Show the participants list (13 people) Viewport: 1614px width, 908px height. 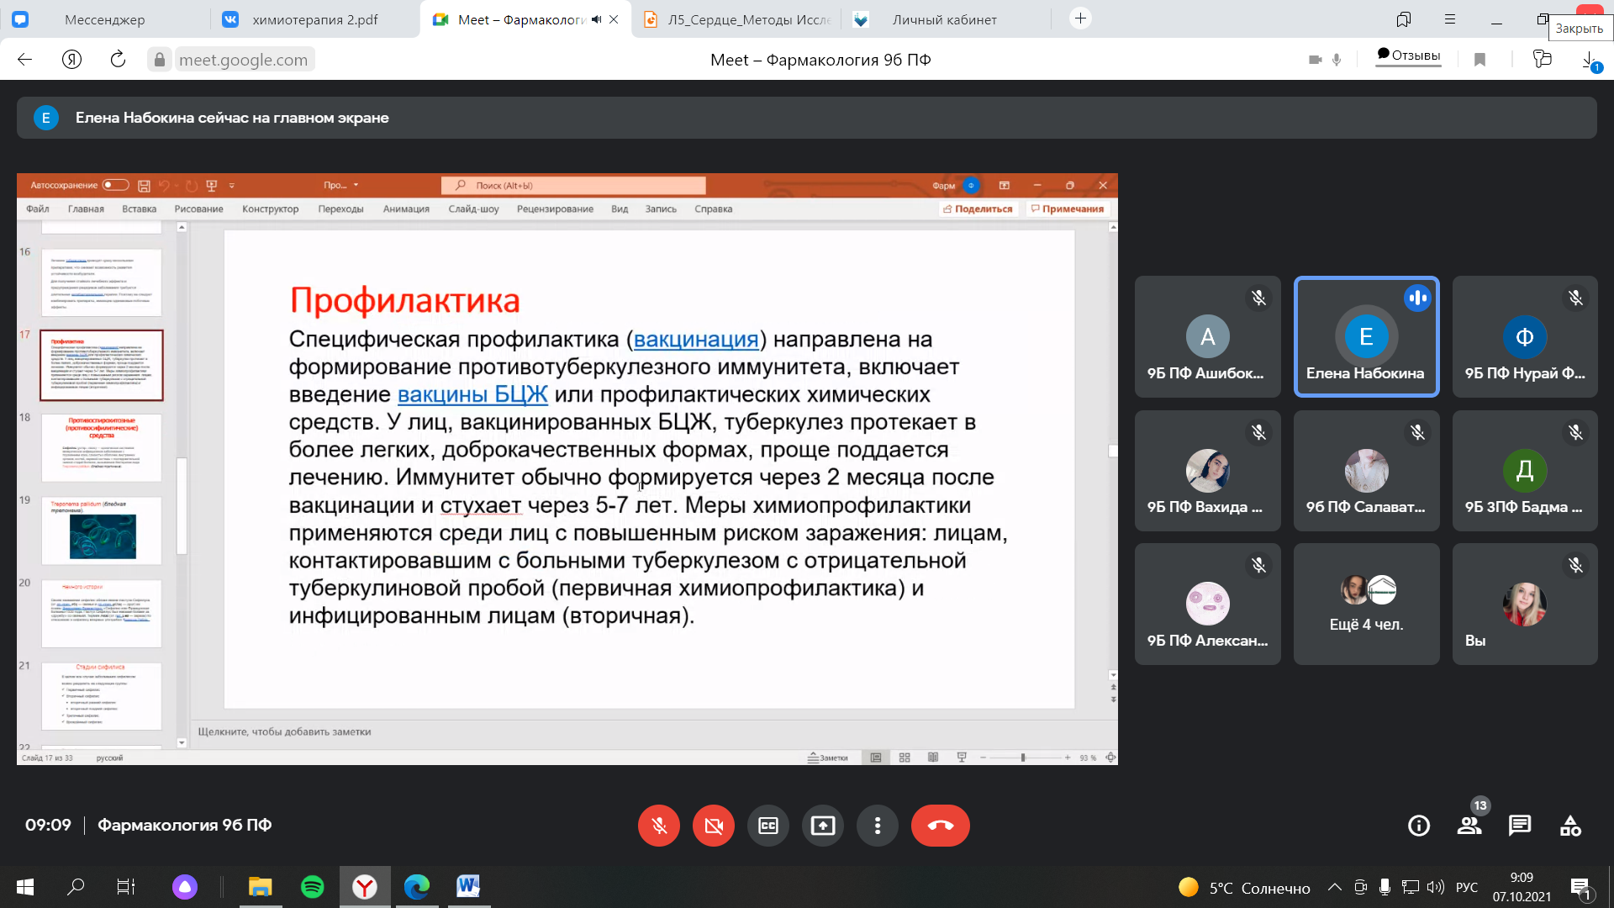coord(1469,826)
